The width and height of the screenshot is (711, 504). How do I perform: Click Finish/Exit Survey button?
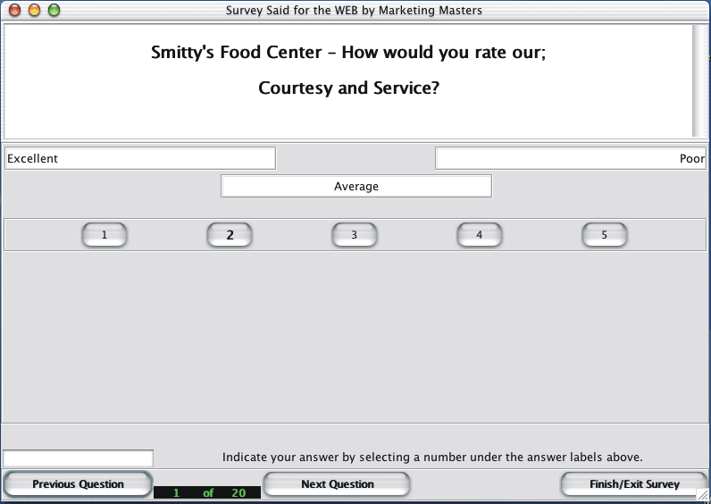pyautogui.click(x=634, y=484)
